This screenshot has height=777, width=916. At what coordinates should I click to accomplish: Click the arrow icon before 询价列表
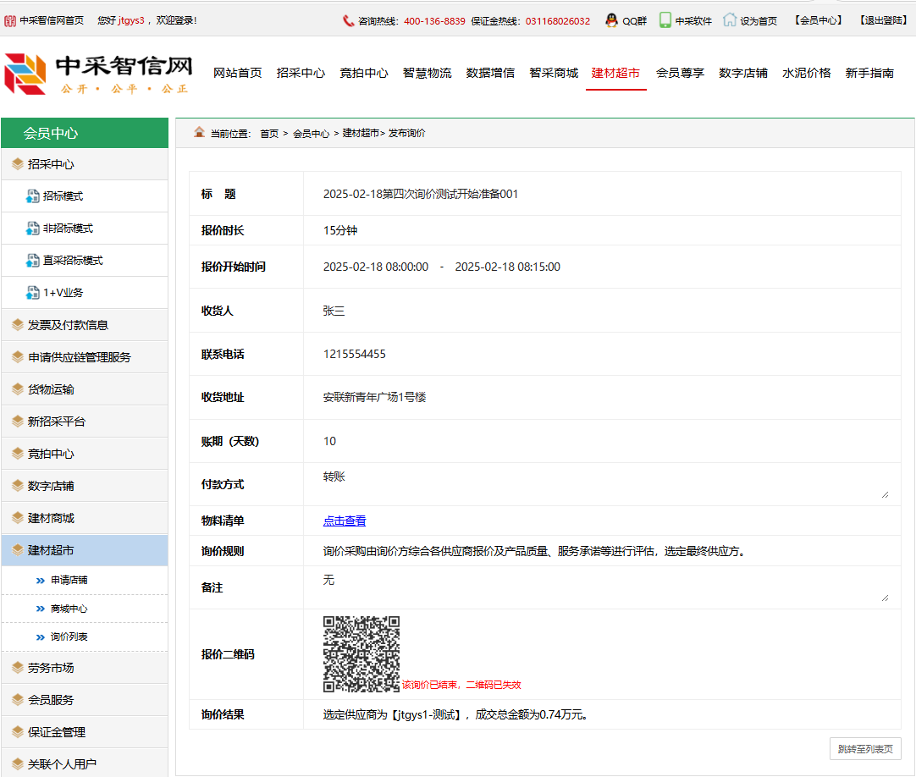pyautogui.click(x=41, y=636)
